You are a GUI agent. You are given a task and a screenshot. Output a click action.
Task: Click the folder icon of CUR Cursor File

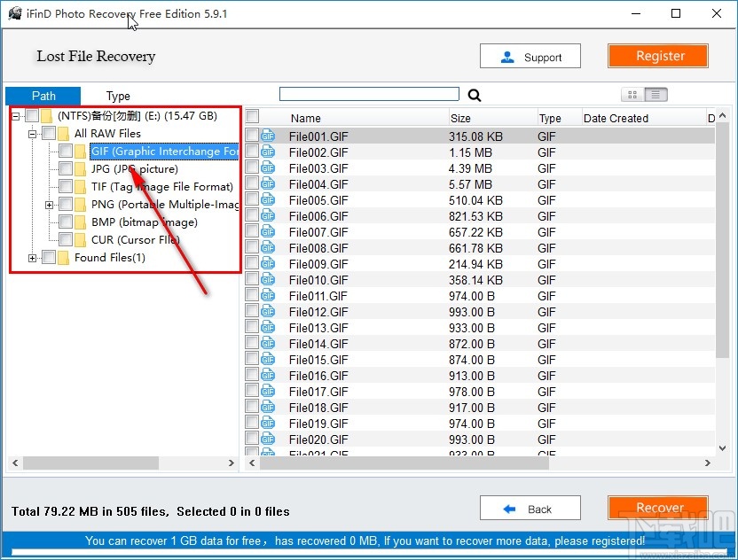(80, 240)
